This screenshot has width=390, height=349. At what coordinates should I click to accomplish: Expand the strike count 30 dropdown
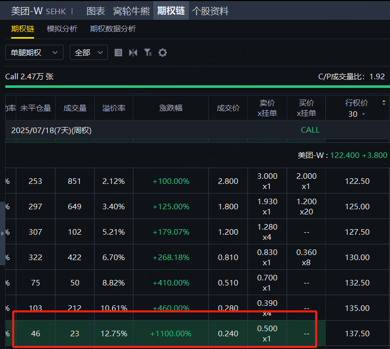[357, 114]
